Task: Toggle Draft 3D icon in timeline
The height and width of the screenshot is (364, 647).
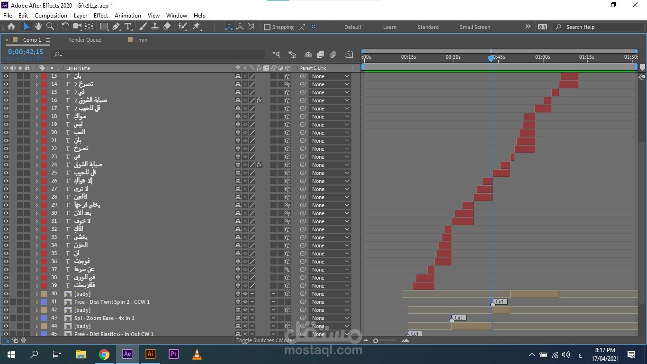Action: (x=292, y=55)
